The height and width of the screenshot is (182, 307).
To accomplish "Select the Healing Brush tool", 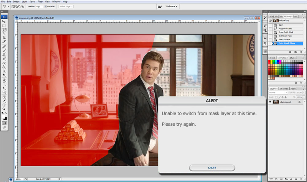I will tap(4, 47).
